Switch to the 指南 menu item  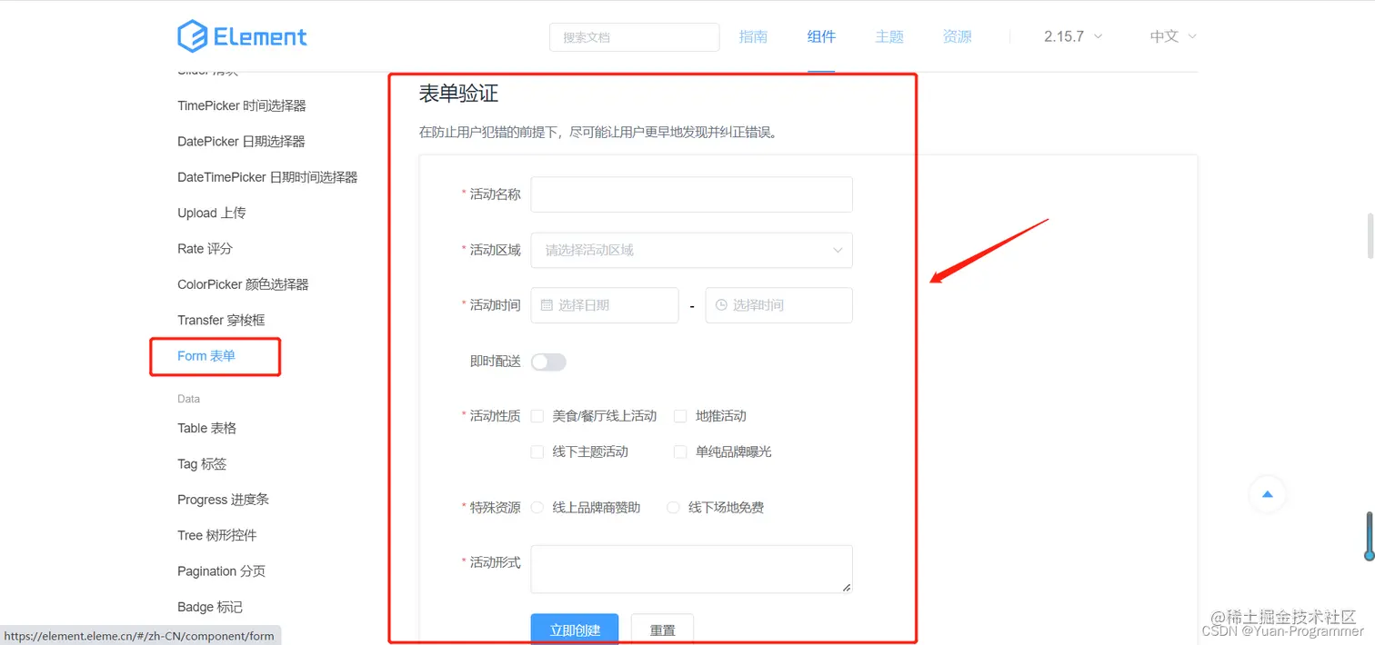pyautogui.click(x=753, y=36)
